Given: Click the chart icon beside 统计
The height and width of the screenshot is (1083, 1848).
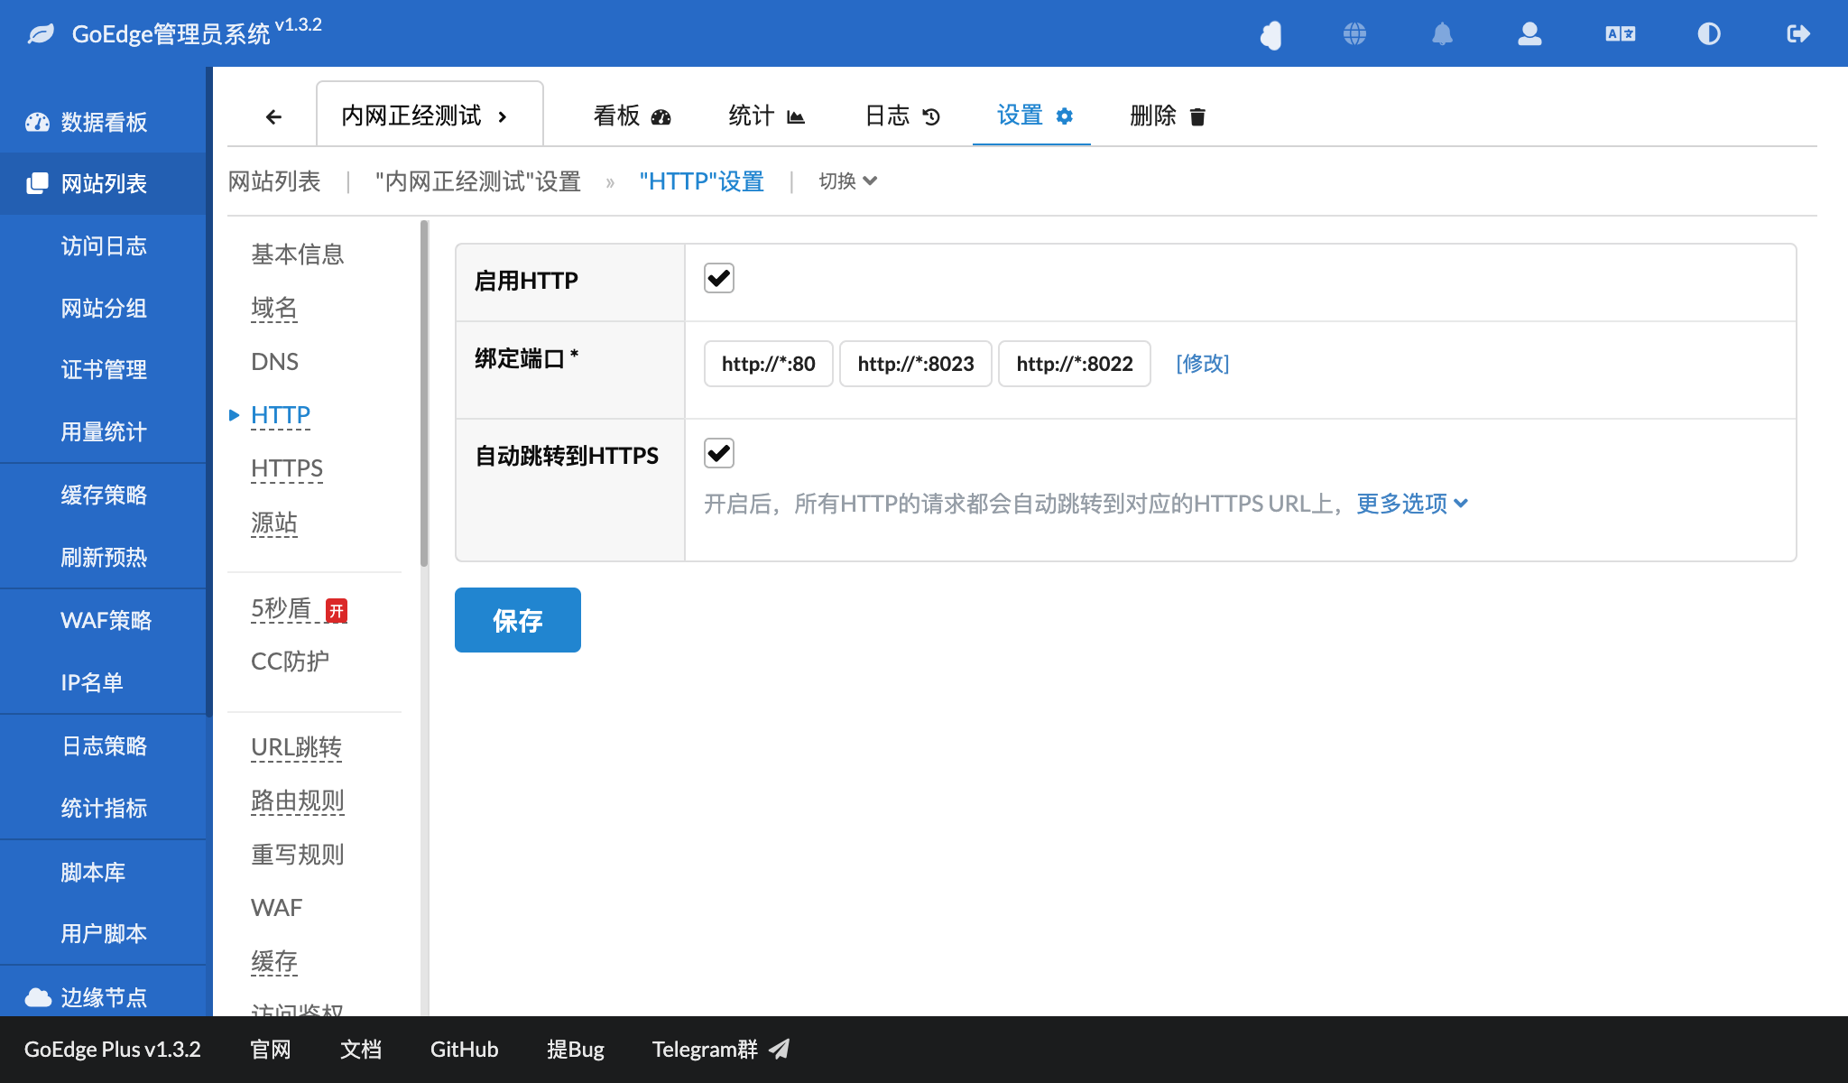Looking at the screenshot, I should (x=796, y=116).
